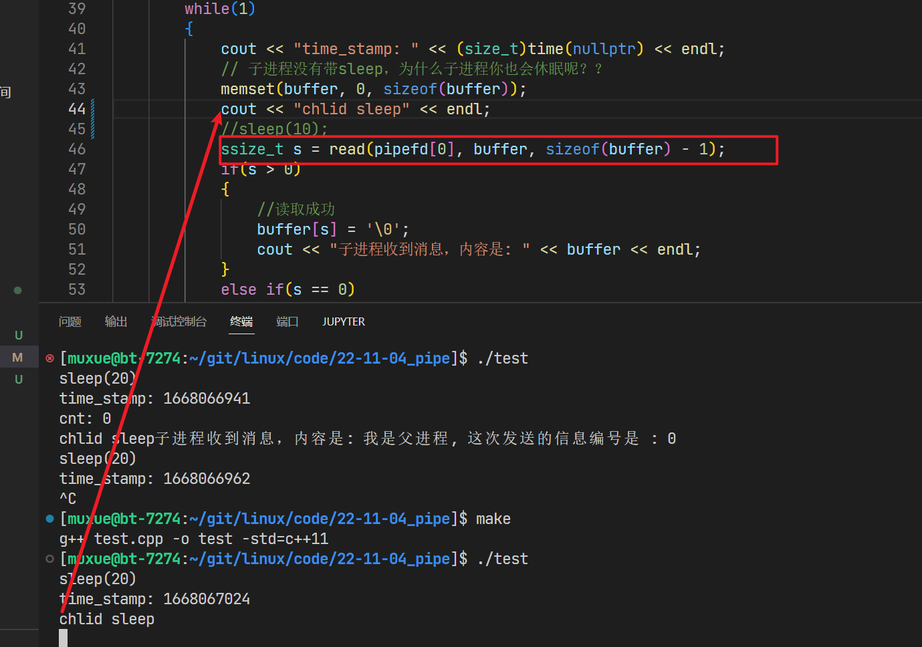The width and height of the screenshot is (922, 647).
Task: Open the 问题 (Problems) panel tab
Action: [x=70, y=321]
